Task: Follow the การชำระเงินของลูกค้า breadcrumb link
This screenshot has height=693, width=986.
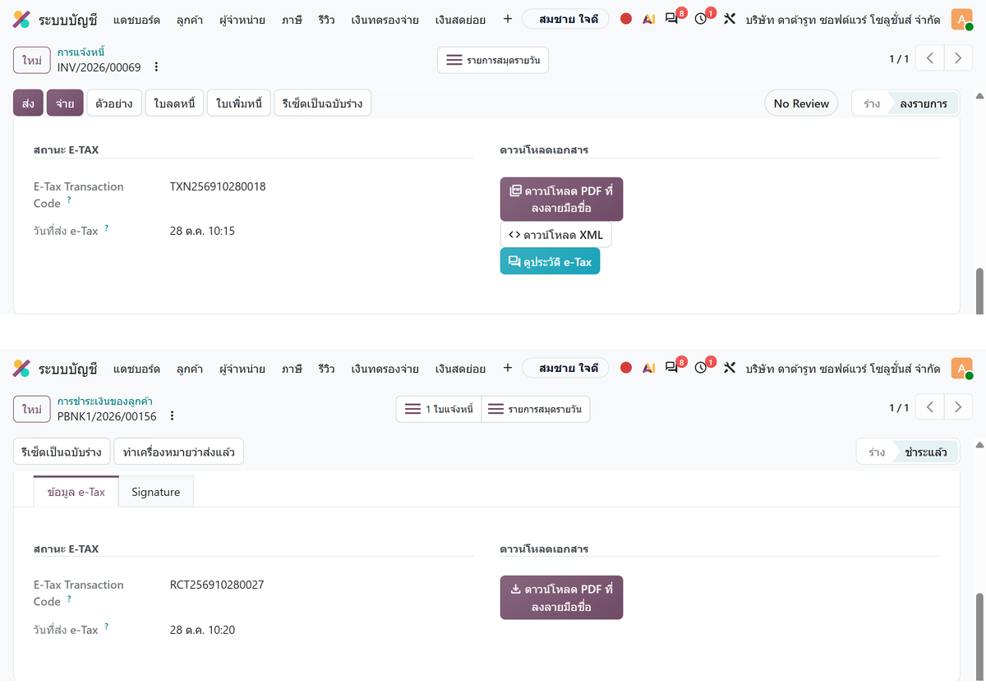Action: (x=105, y=402)
